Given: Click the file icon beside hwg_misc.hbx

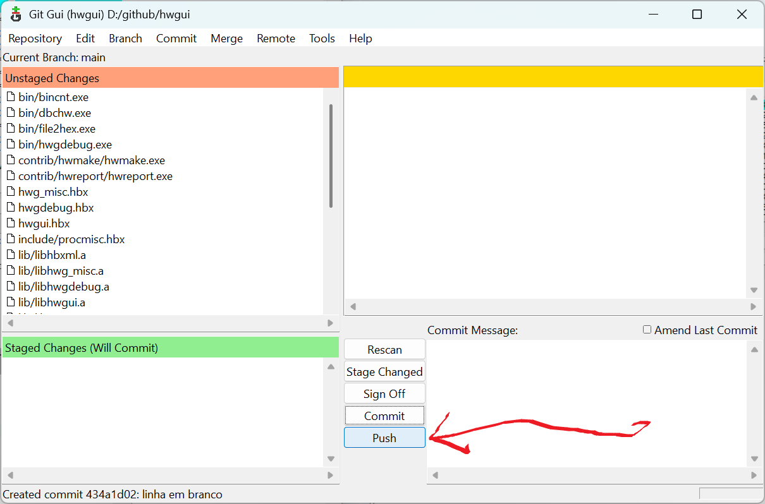Looking at the screenshot, I should coord(11,192).
